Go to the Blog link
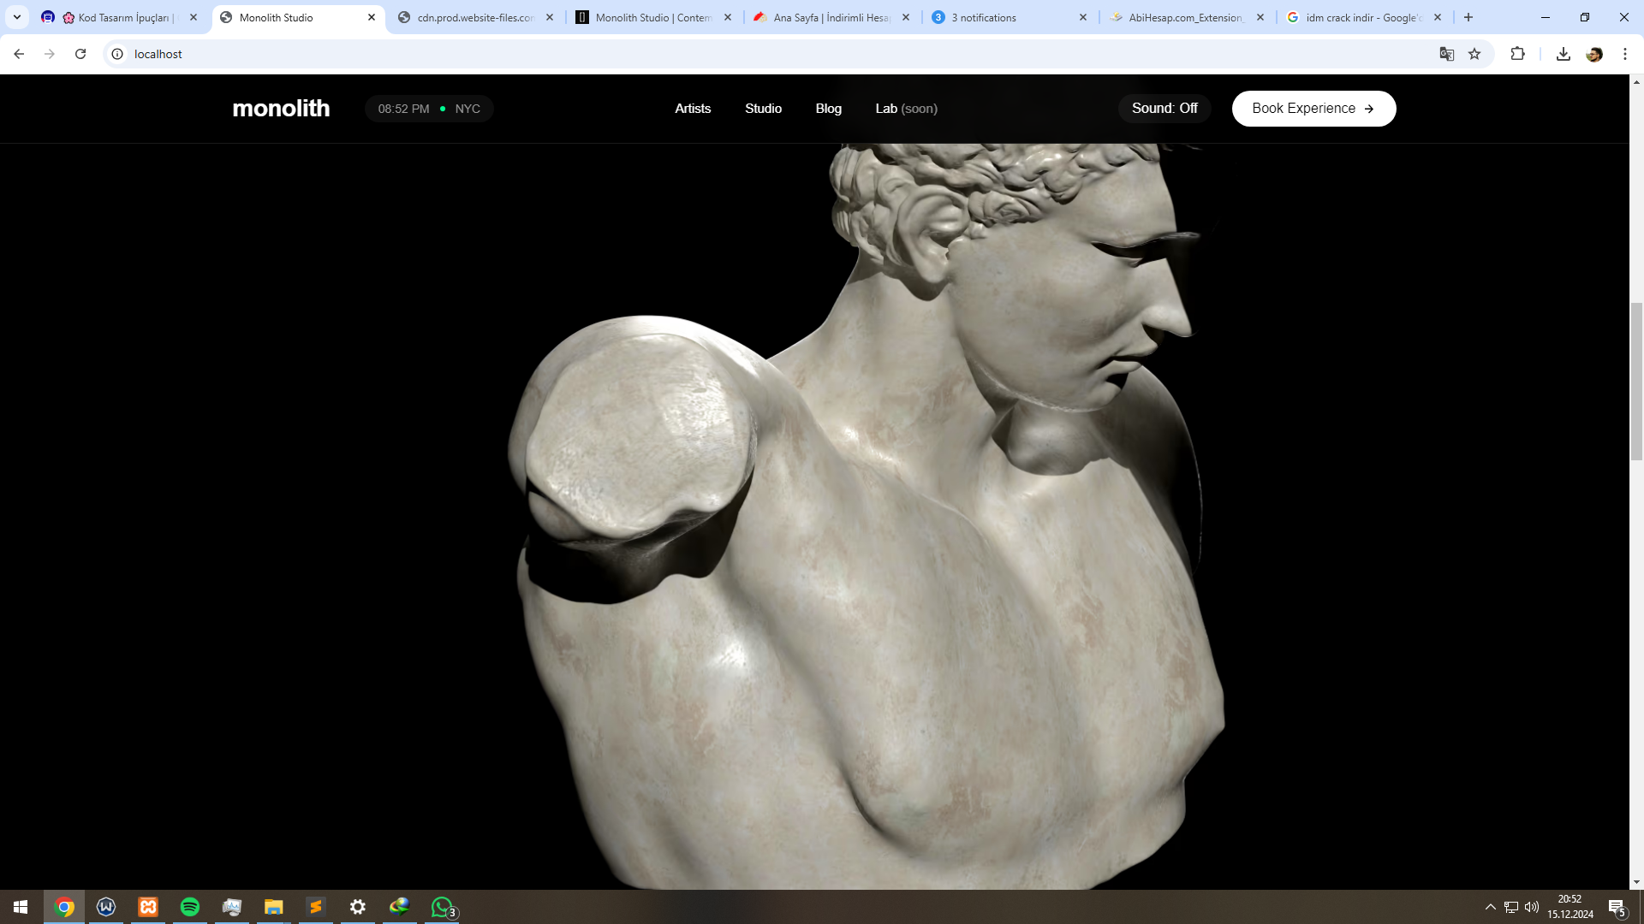Image resolution: width=1644 pixels, height=924 pixels. point(828,109)
